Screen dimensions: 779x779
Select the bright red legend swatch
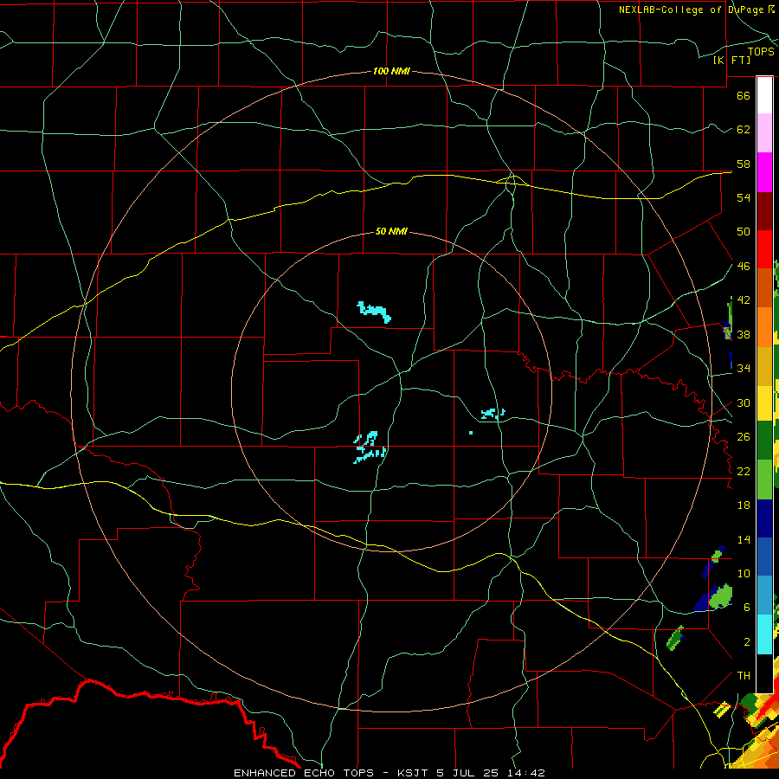764,249
